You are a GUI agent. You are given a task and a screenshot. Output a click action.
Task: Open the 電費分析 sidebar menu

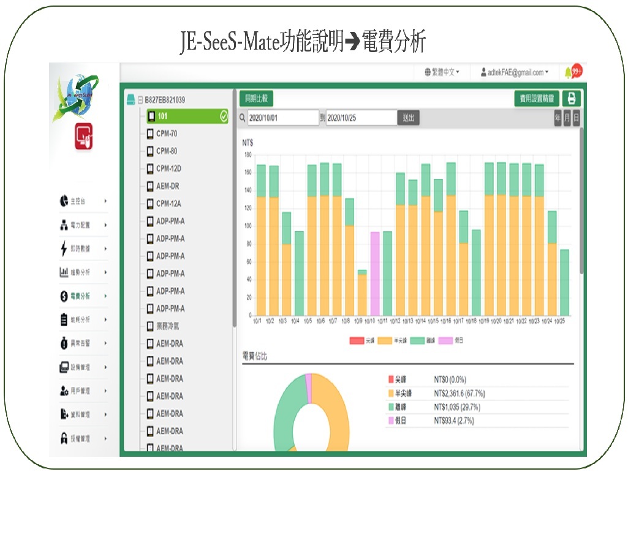[80, 296]
